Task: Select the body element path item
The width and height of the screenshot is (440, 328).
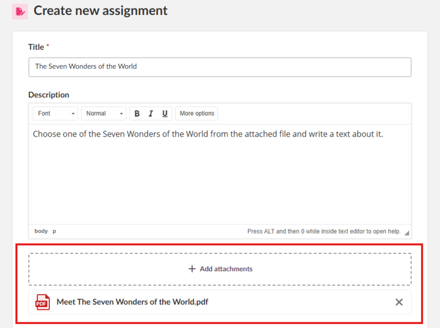Action: (41, 231)
